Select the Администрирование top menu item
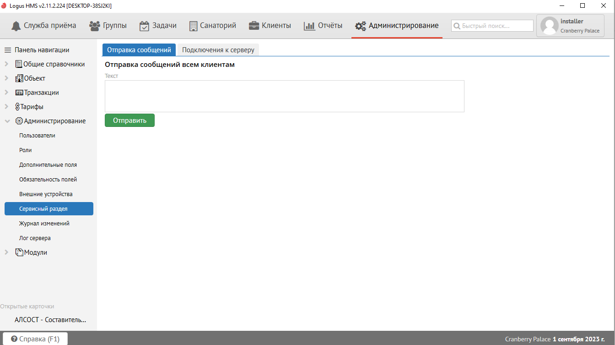This screenshot has width=615, height=345. point(397,26)
